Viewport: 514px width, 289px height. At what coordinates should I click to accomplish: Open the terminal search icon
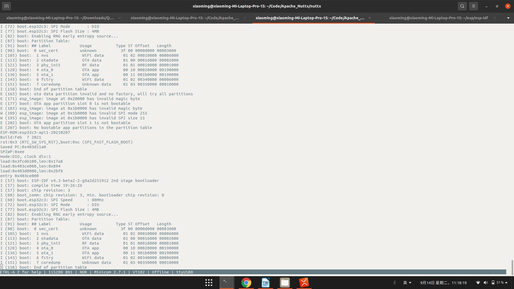(x=462, y=6)
